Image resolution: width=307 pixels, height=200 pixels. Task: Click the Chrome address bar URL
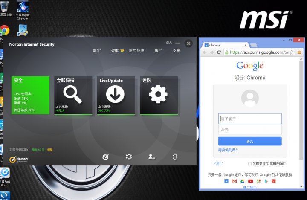(x=259, y=52)
